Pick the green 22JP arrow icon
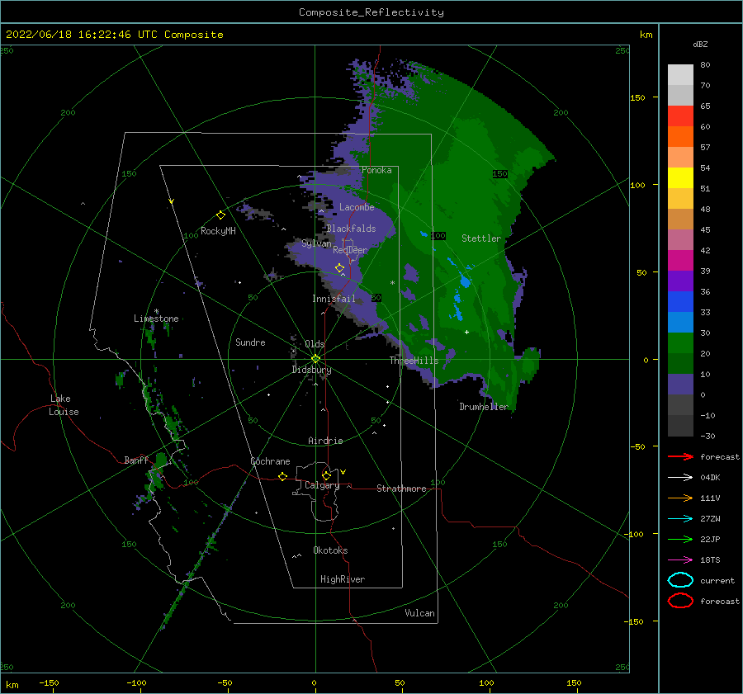Screen dimensions: 743x694 point(680,539)
